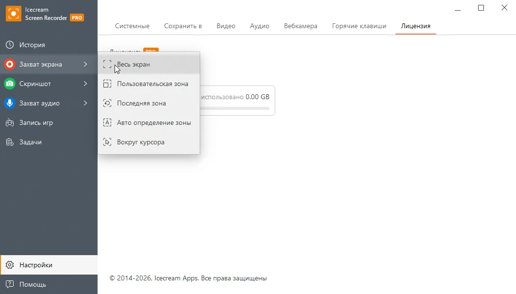Click the Settings gear icon
516x294 pixels.
(9, 265)
